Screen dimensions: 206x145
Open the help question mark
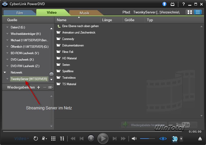pos(184,4)
